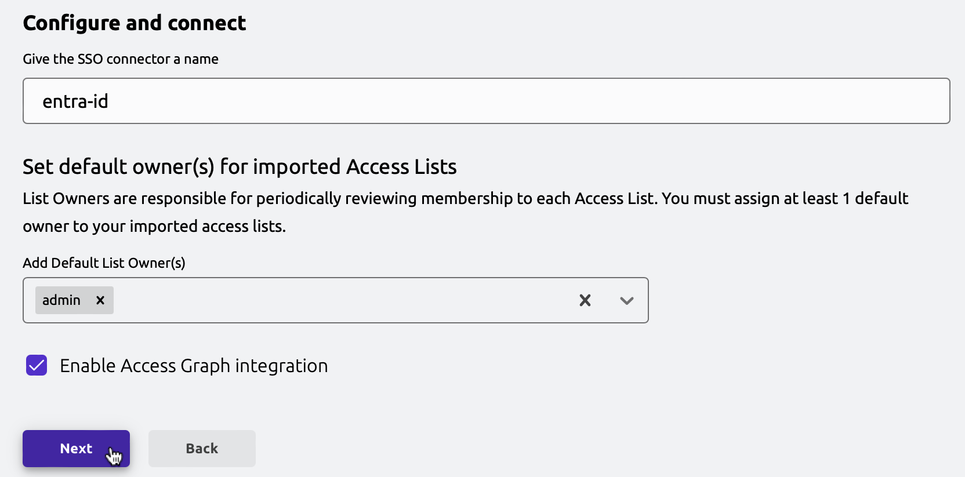Click the 'Give the SSO connector a name' label
The width and height of the screenshot is (965, 477).
[121, 59]
